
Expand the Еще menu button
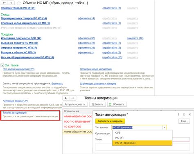[184, 121]
